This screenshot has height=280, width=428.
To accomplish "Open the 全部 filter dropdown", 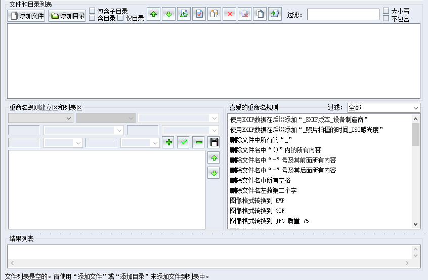I will coord(384,108).
